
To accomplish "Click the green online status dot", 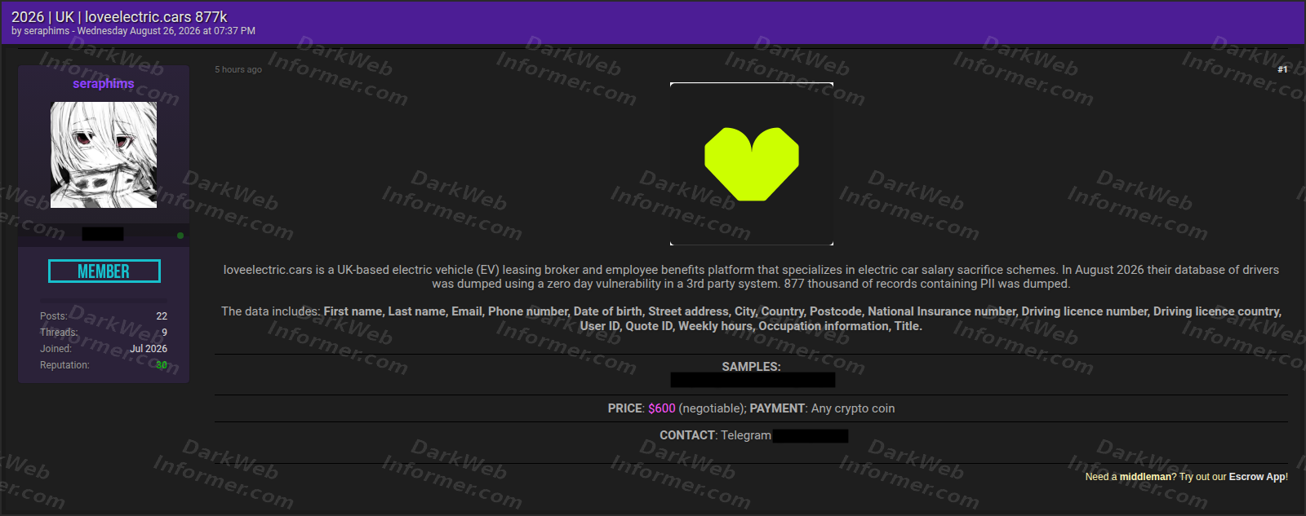I will click(180, 236).
